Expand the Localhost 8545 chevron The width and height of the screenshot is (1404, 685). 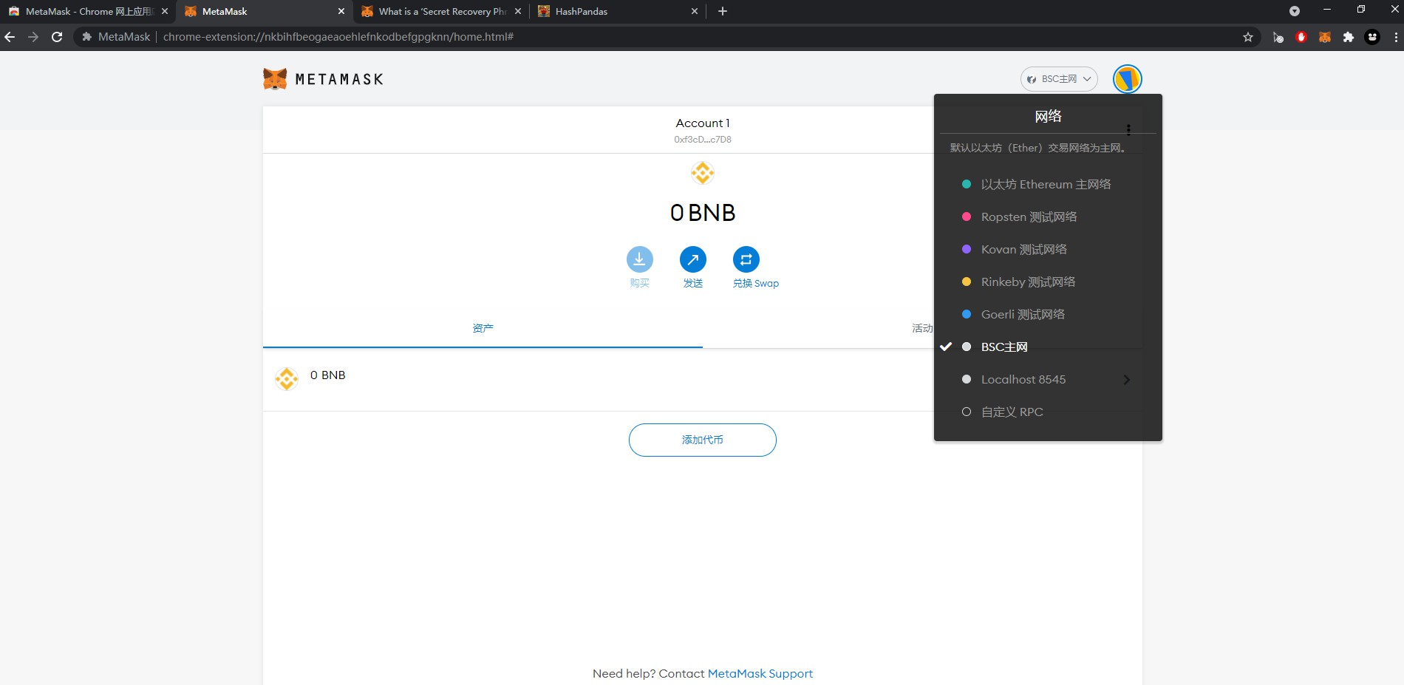point(1127,380)
